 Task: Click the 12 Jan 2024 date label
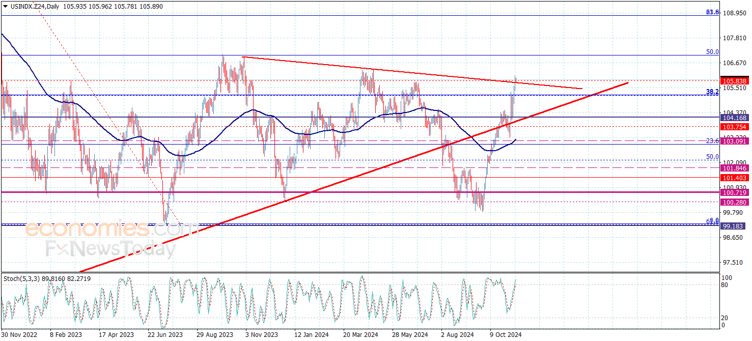pos(311,335)
